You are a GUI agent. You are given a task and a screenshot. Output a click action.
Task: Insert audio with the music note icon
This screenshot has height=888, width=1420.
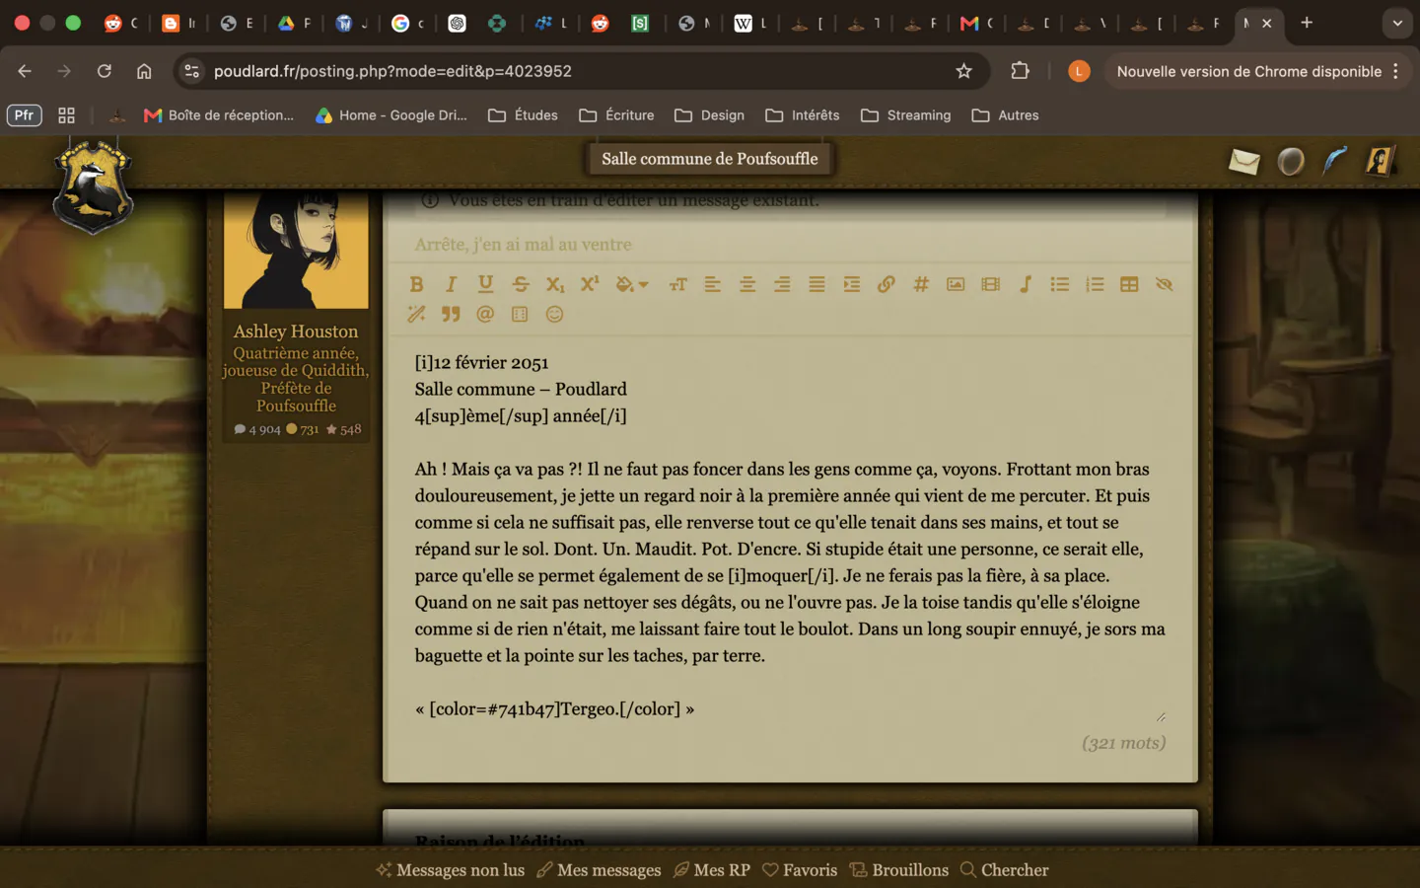(1026, 284)
